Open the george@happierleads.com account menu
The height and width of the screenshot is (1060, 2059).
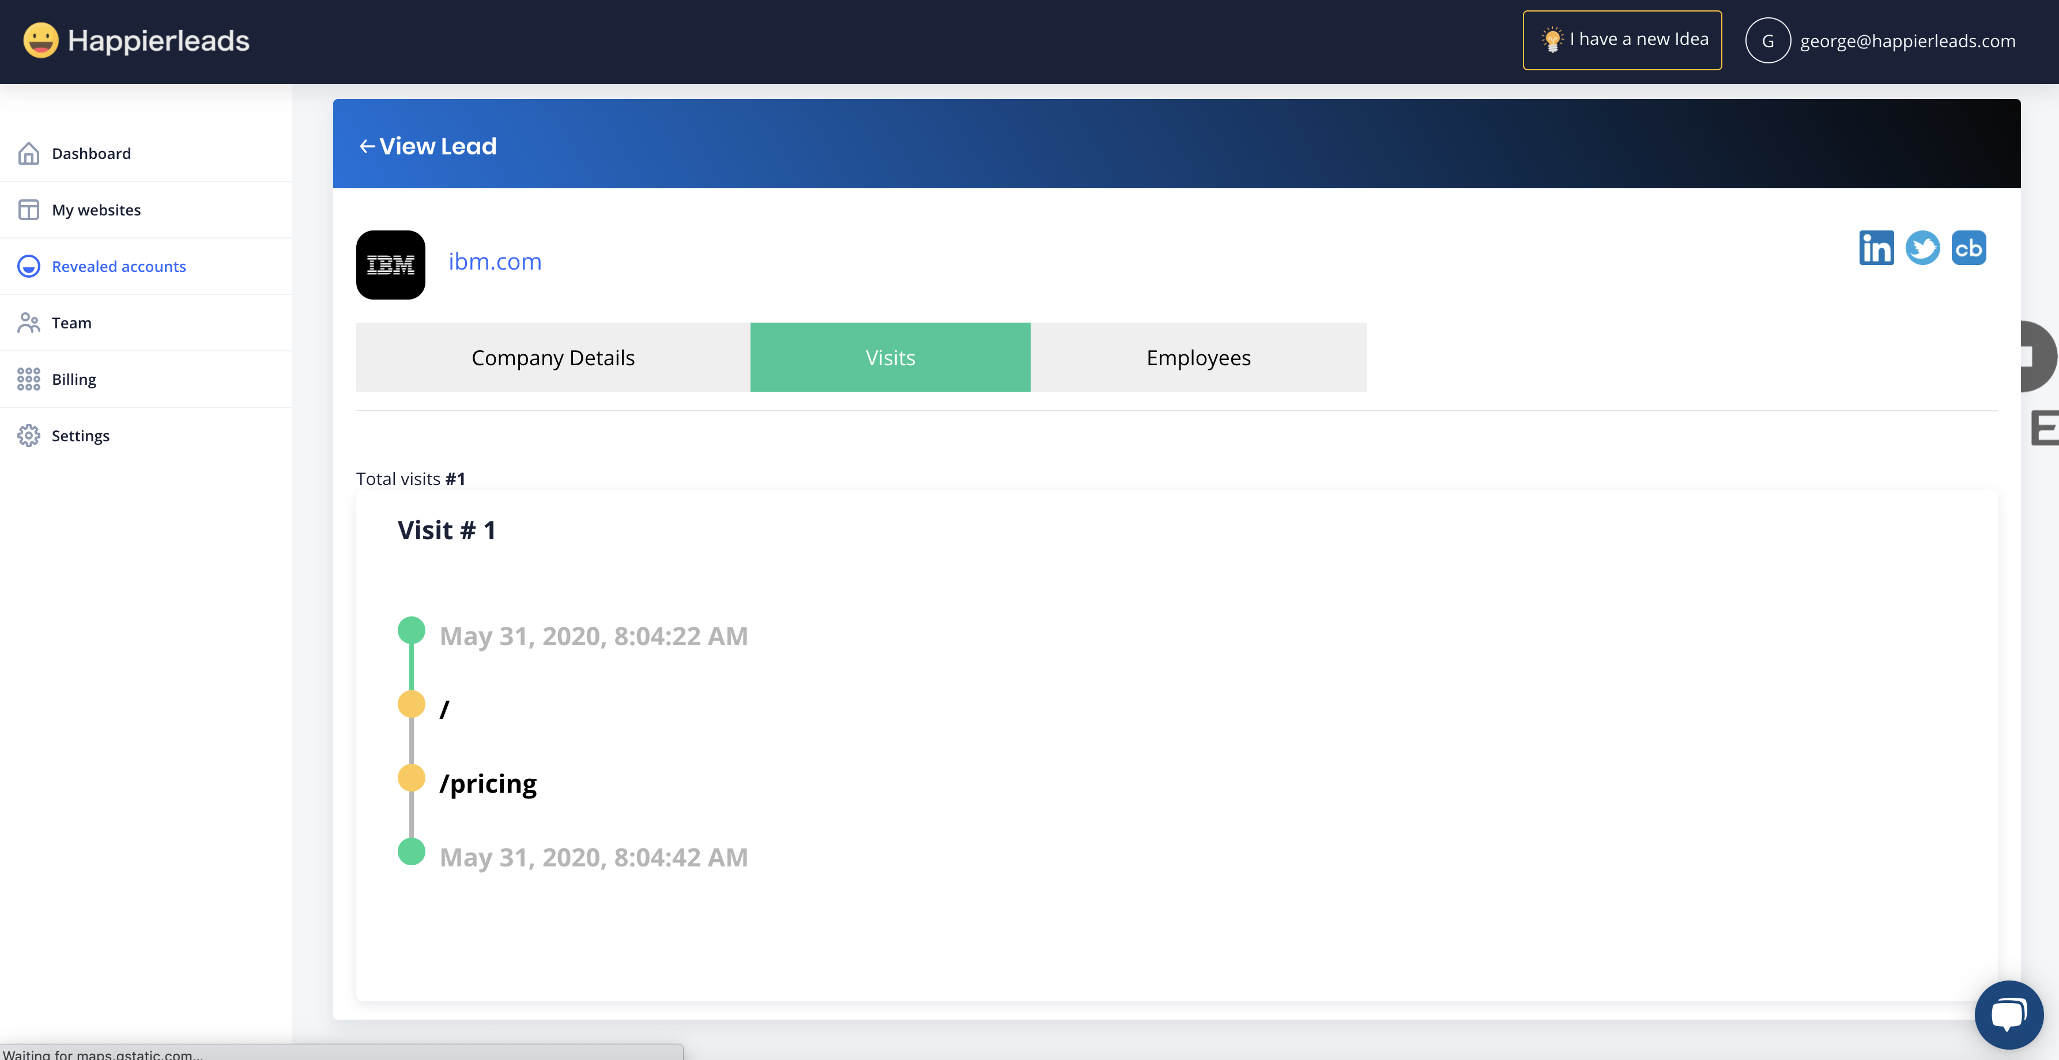(x=1907, y=41)
